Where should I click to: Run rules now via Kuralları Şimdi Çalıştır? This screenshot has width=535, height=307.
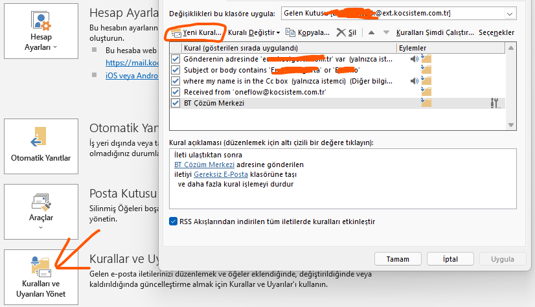click(435, 32)
